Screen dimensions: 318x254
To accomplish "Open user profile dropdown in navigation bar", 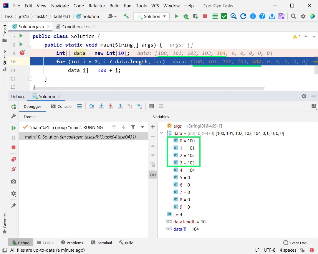I will pyautogui.click(x=112, y=16).
